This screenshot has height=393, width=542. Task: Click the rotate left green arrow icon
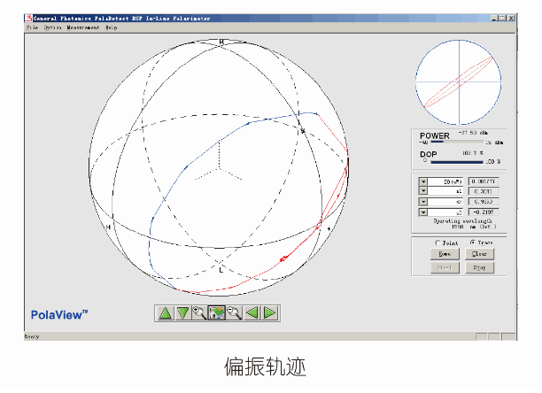pos(252,312)
